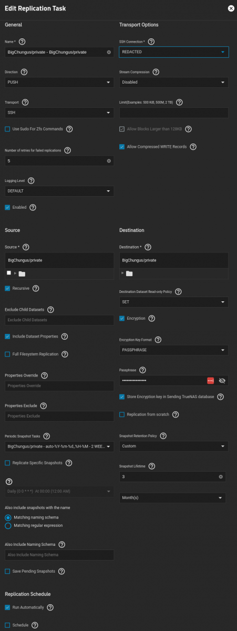Screen dimensions: 237x631
Task: Expand the source dataset tree arrow
Action: click(15, 273)
